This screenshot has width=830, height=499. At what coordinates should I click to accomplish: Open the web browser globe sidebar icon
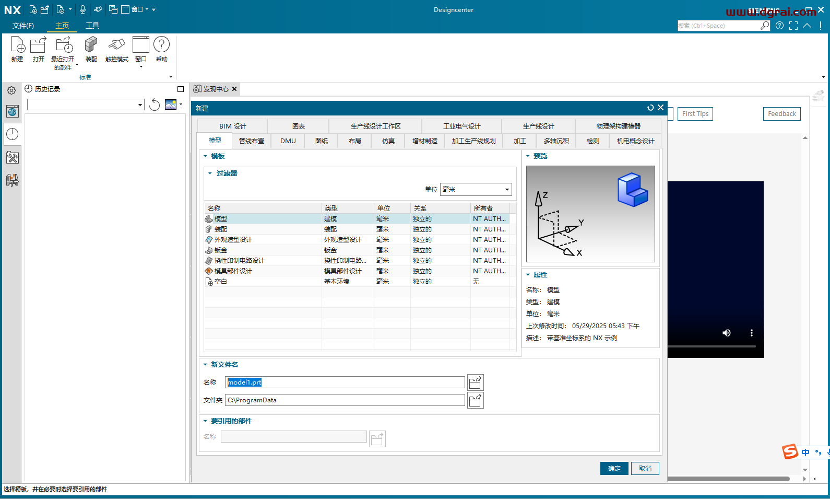coord(12,111)
